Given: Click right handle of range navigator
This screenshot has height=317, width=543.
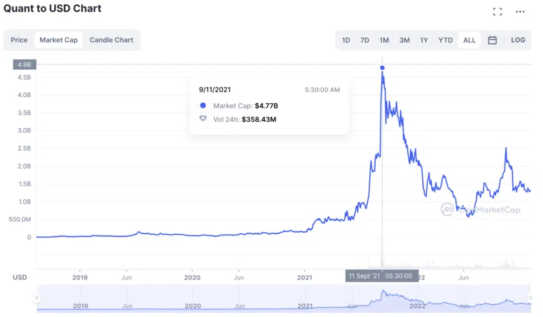Looking at the screenshot, I should tap(530, 297).
